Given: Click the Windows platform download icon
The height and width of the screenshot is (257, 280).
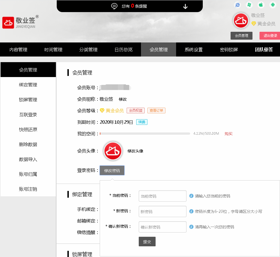Looking at the screenshot, I should (x=249, y=5).
